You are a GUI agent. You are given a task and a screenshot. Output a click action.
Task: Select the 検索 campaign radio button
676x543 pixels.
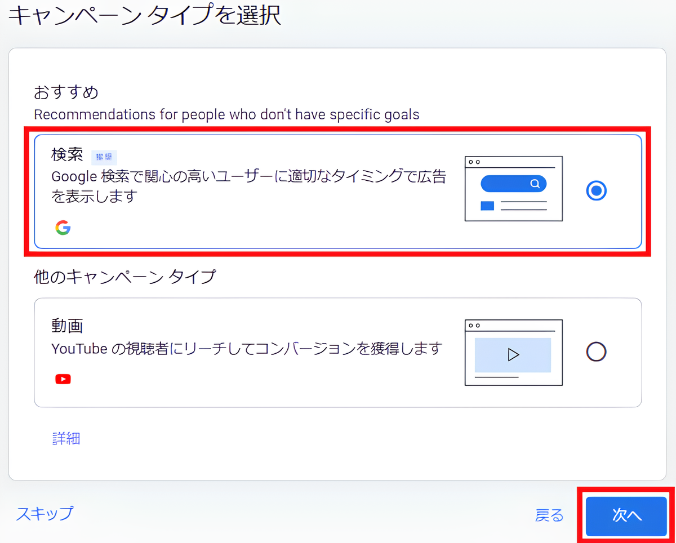click(x=596, y=192)
